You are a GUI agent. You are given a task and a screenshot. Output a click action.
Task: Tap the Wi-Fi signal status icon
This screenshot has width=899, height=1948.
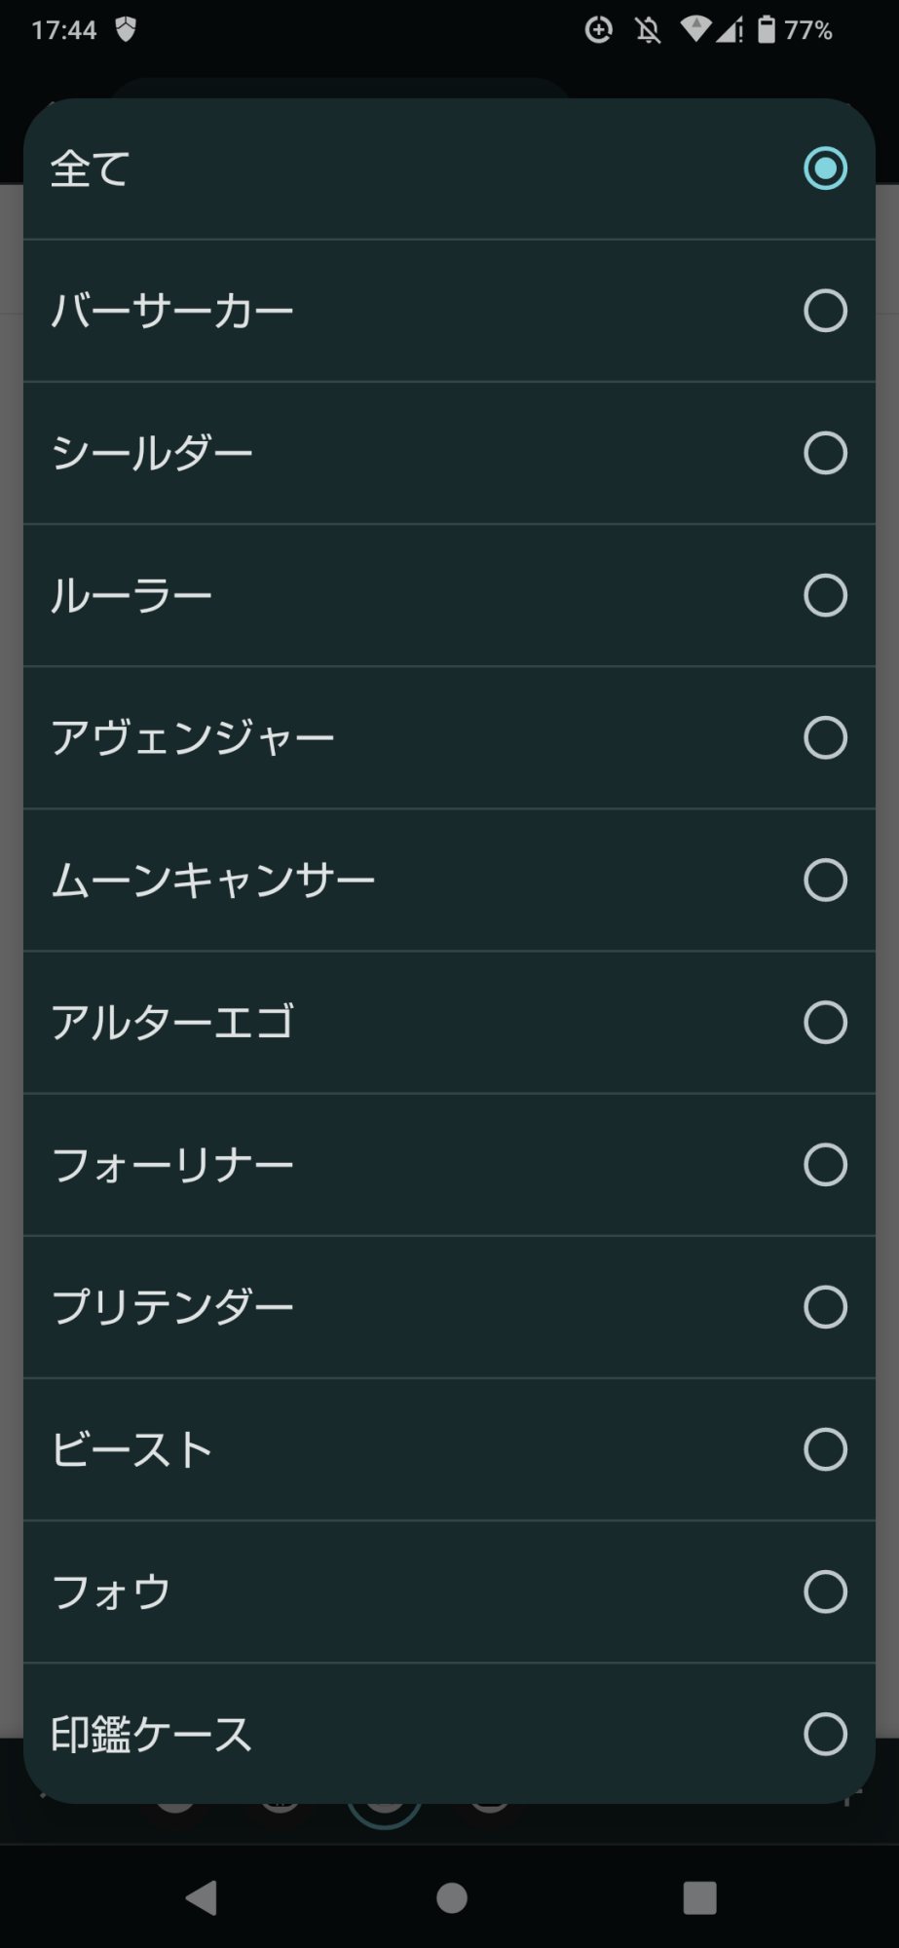point(695,30)
